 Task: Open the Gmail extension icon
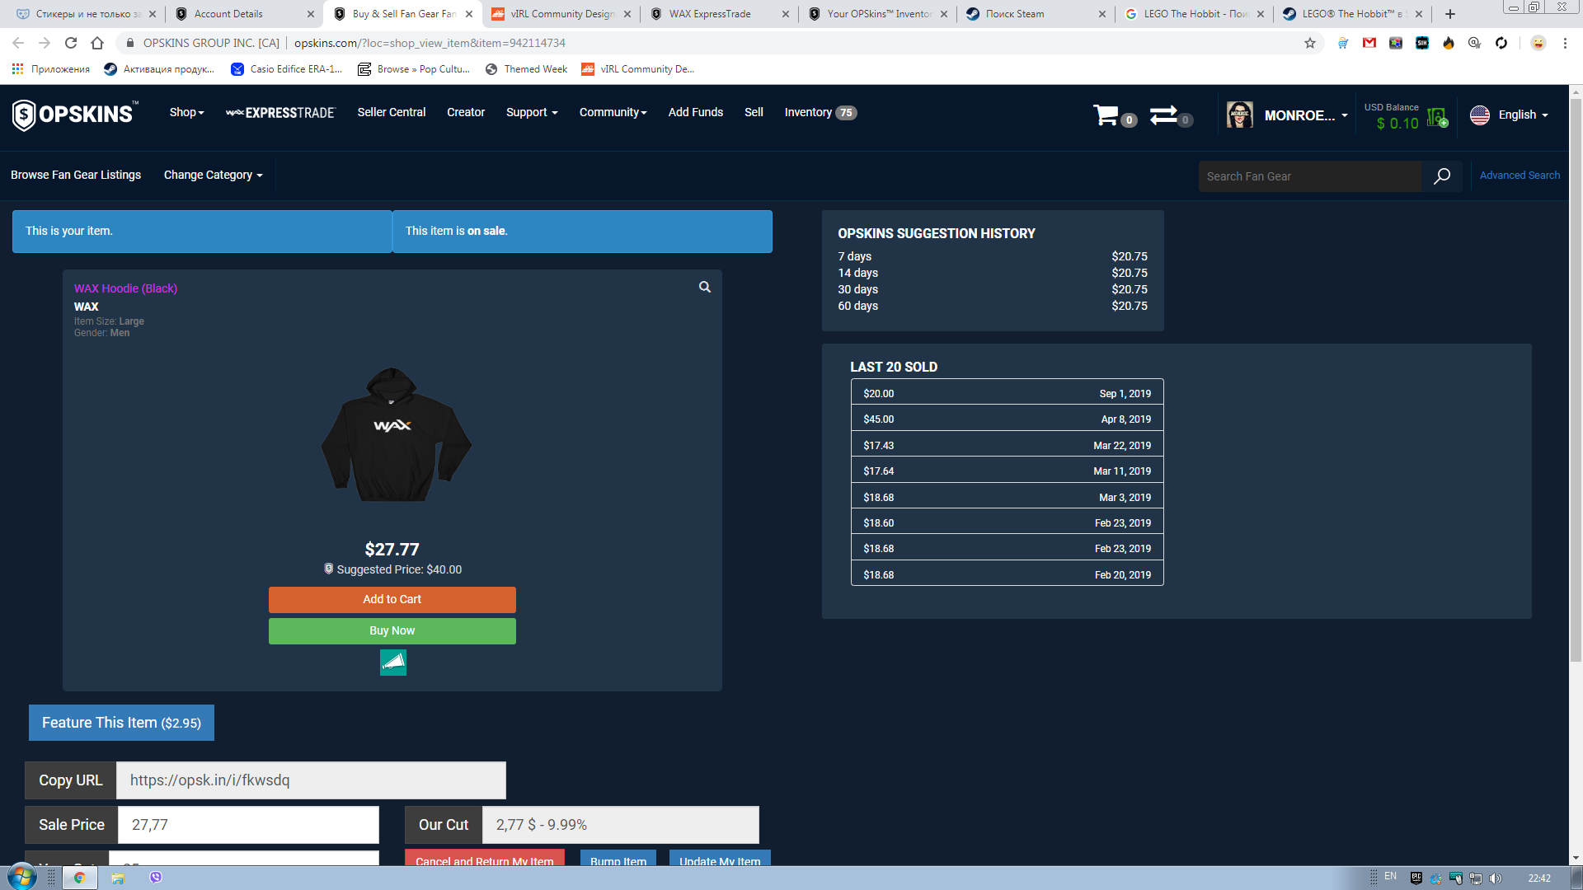(1369, 43)
